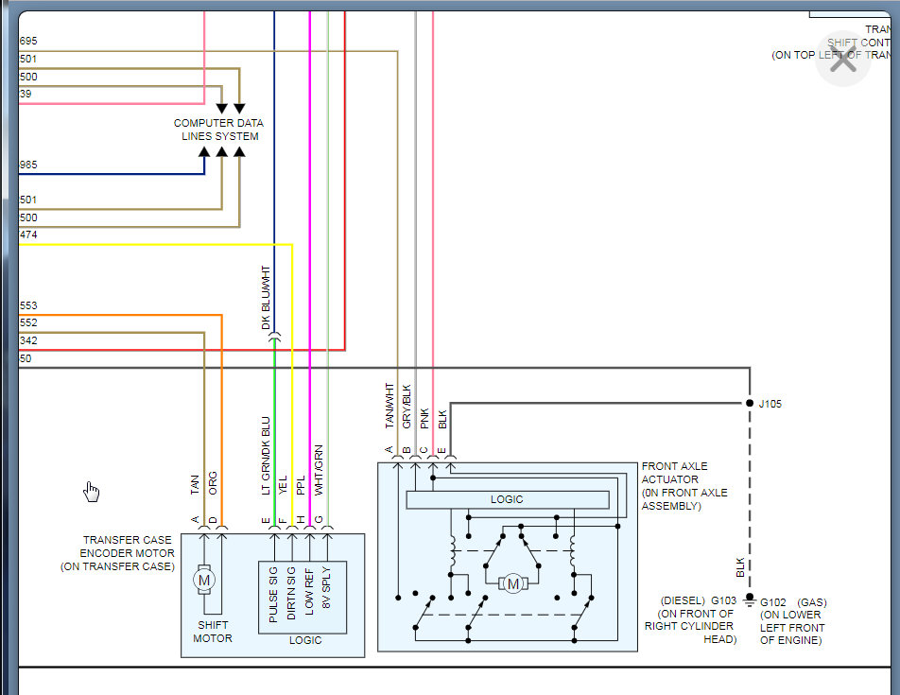Click the LOGIC box in front axle actuator
The height and width of the screenshot is (695, 900).
(508, 500)
